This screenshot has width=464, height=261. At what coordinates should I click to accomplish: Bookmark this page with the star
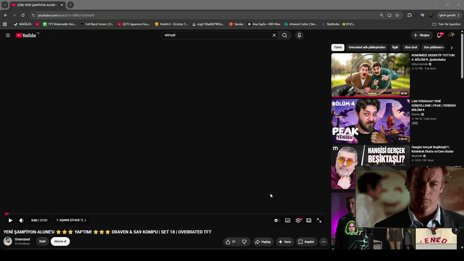click(x=397, y=15)
